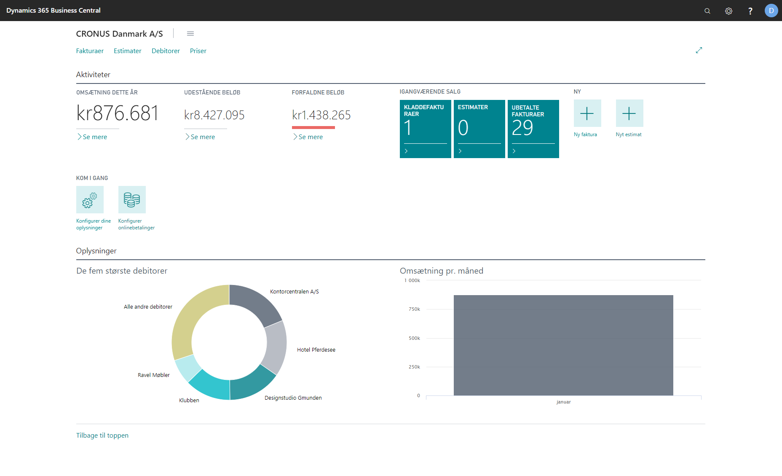Screen dimensions: 782x476
Task: Click the januar axis label
Action: coord(563,402)
